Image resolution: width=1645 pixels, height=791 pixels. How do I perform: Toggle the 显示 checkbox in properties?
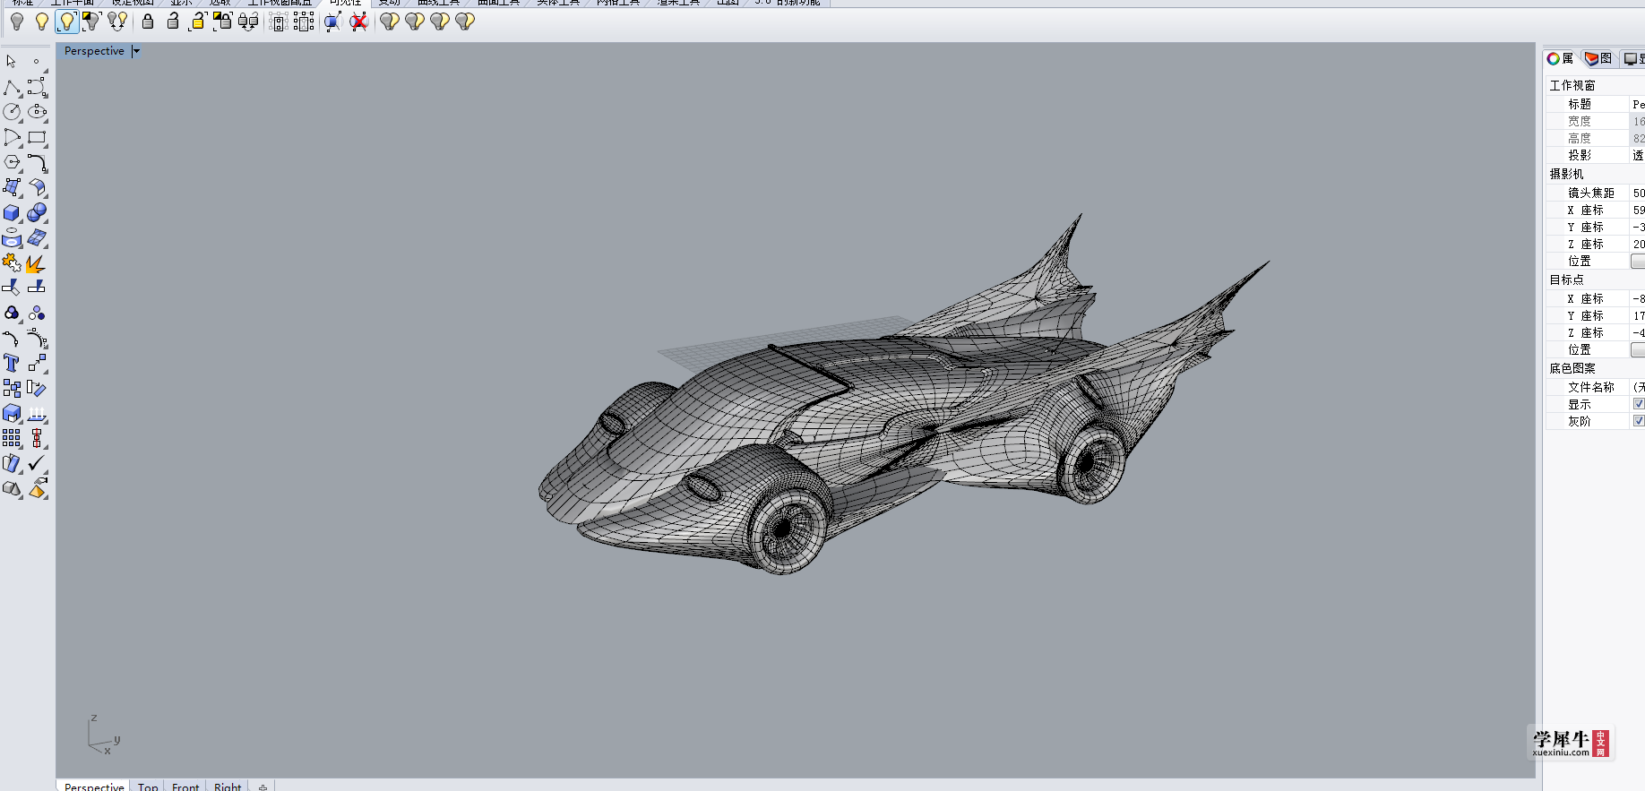(1639, 404)
